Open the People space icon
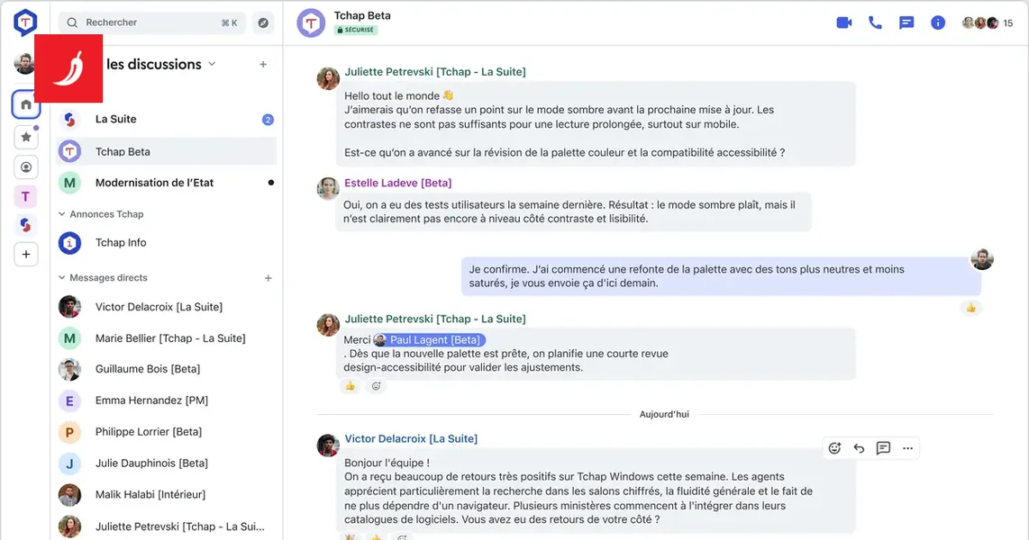The height and width of the screenshot is (540, 1029). pyautogui.click(x=25, y=167)
